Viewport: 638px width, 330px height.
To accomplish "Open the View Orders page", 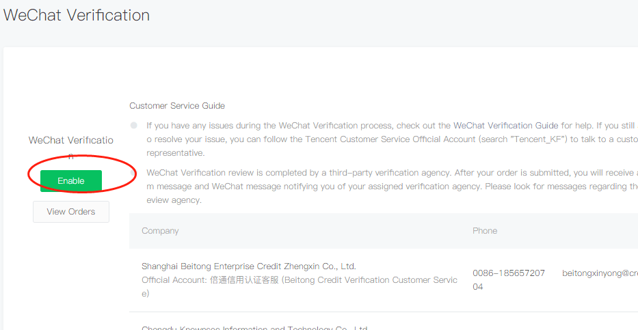I will [x=71, y=212].
